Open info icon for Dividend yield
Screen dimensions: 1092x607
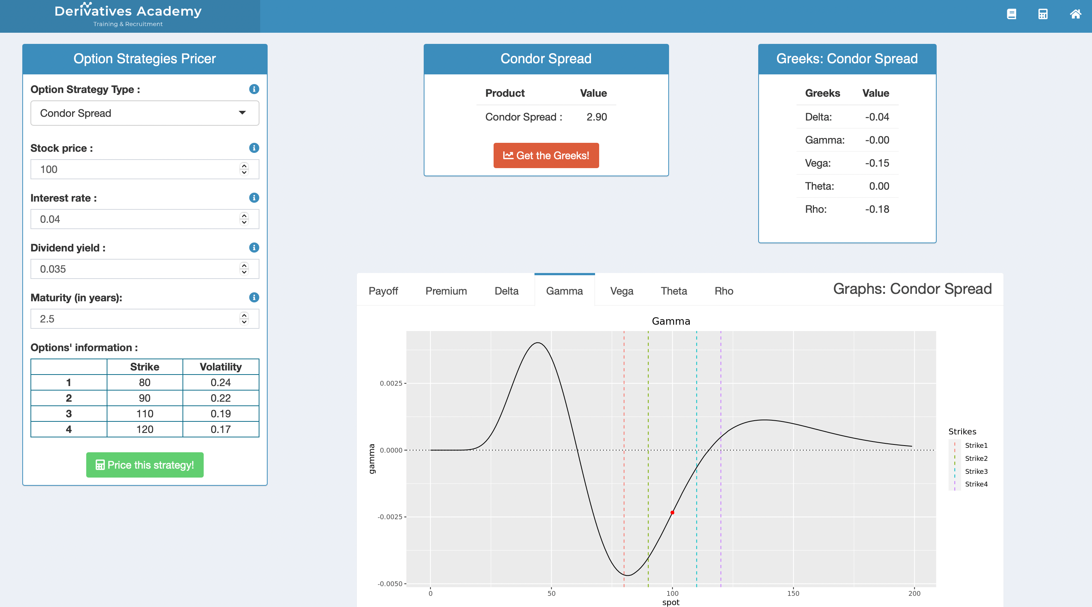254,247
